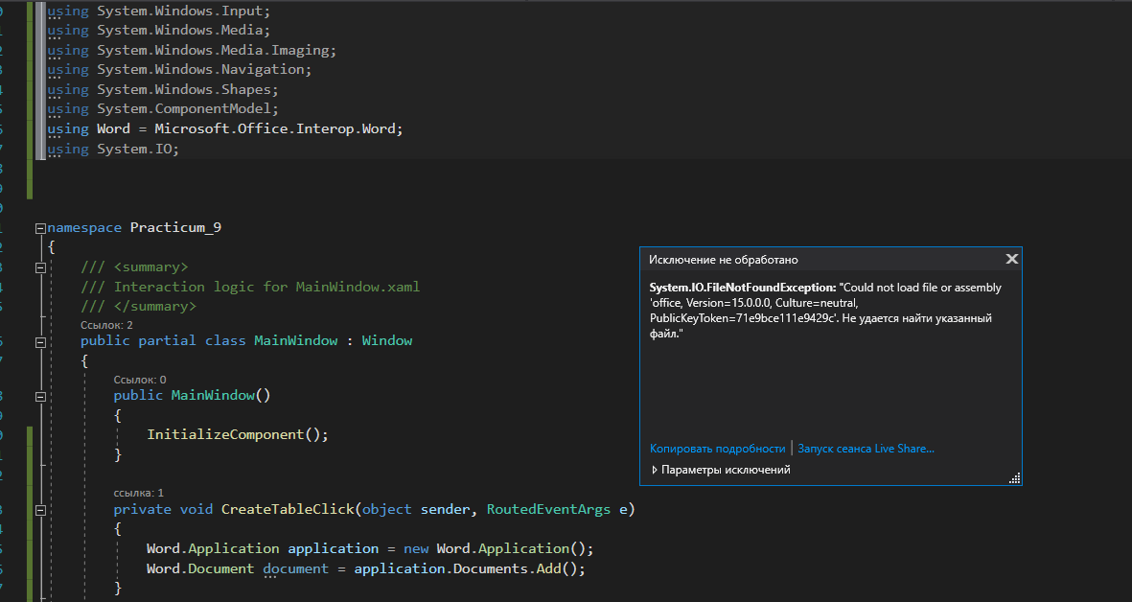Open the 'Ссылок: 2' CodeLens above the class
The image size is (1132, 602).
click(x=106, y=325)
